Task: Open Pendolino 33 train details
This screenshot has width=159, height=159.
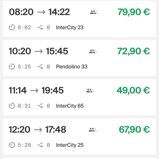Action: [x=72, y=67]
